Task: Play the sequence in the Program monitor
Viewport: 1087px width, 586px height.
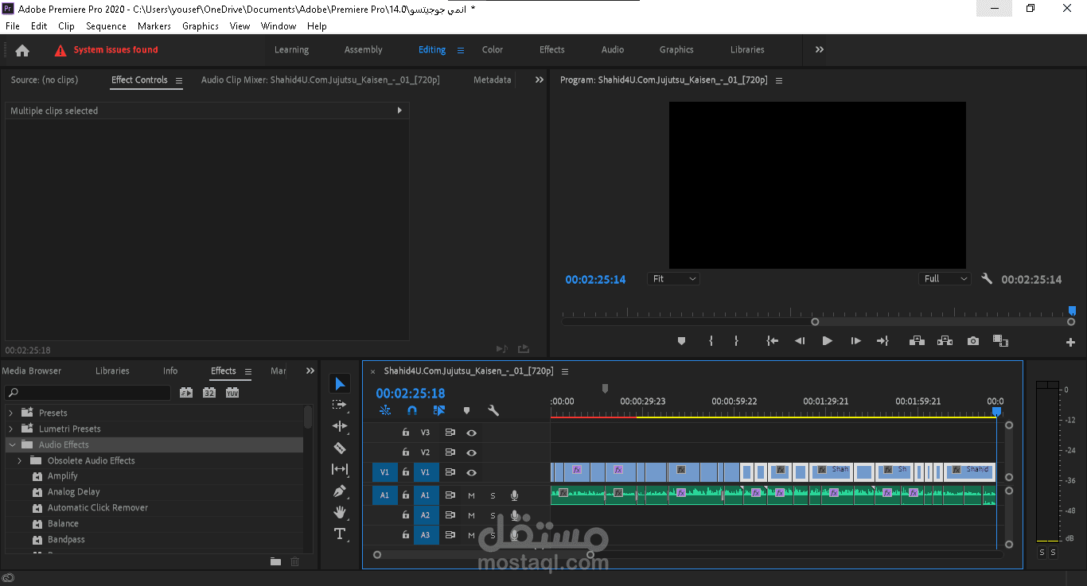Action: point(827,341)
